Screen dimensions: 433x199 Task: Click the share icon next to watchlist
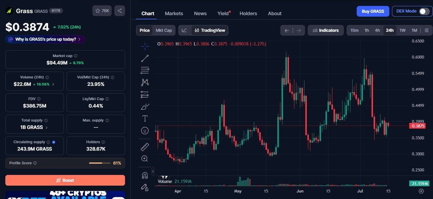[120, 11]
